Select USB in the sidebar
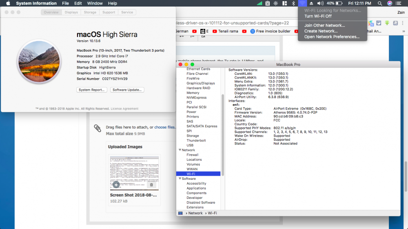The width and height of the screenshot is (408, 229). (x=190, y=145)
